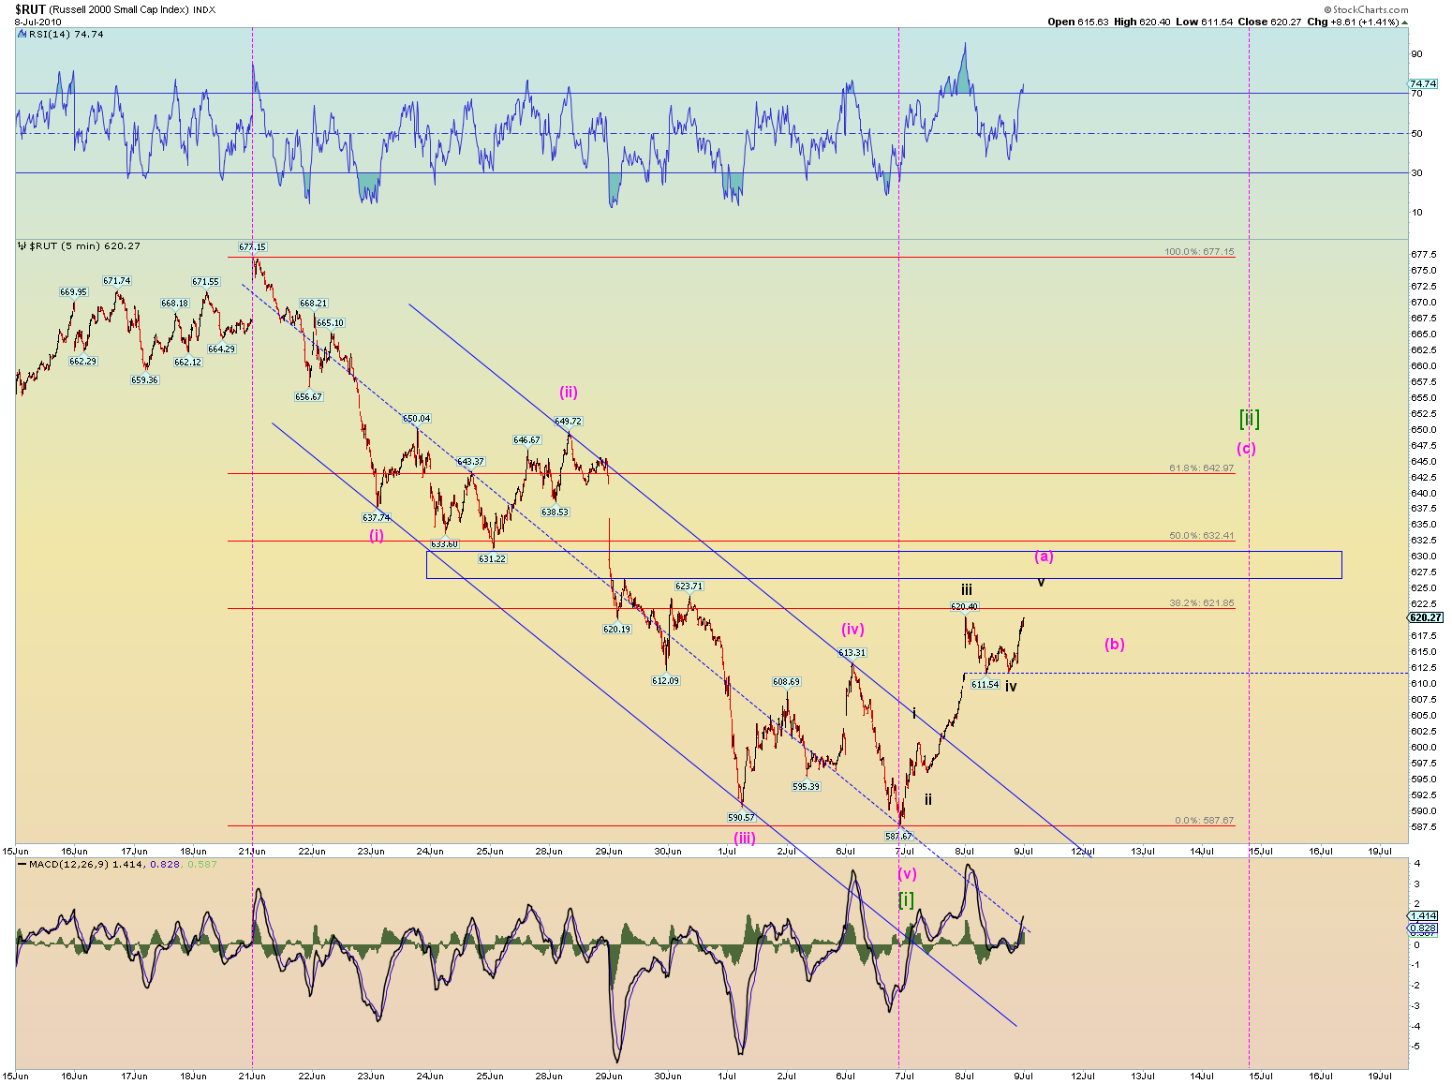This screenshot has width=1452, height=1084.
Task: Click the 'Low 611.54' header value
Action: pos(1204,22)
